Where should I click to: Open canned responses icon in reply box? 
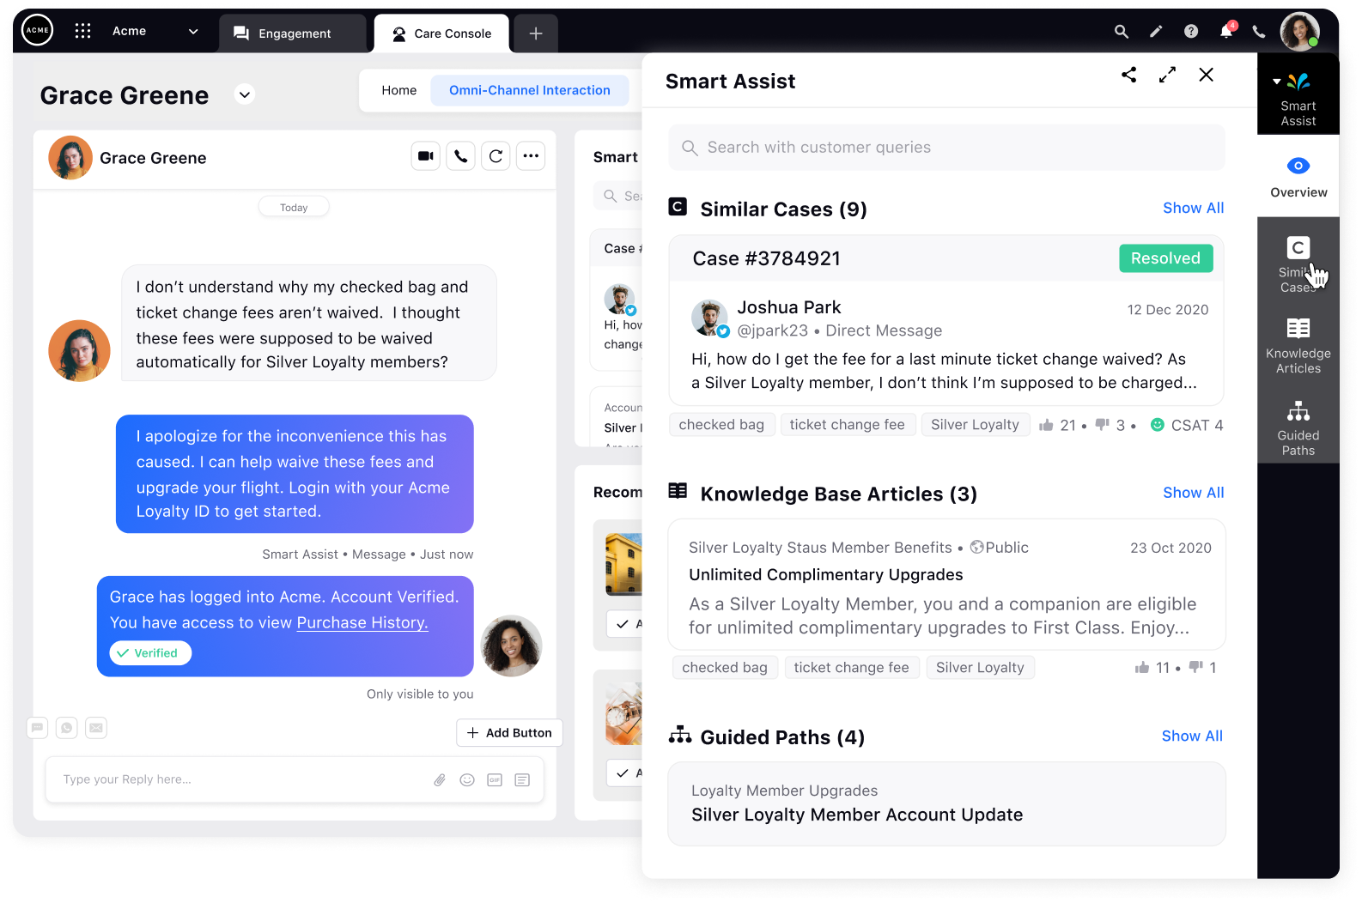522,780
